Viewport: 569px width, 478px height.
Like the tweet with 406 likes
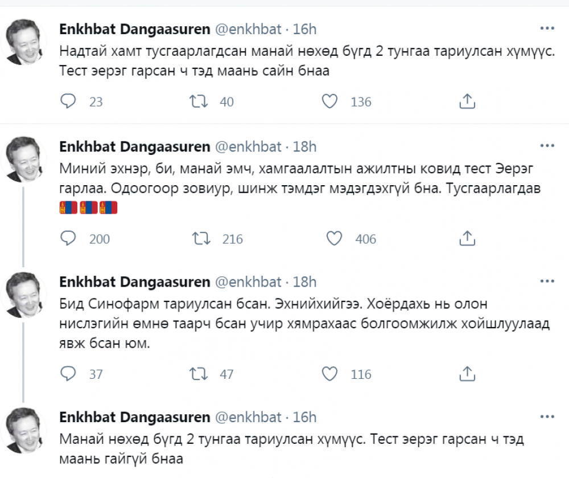(x=334, y=238)
